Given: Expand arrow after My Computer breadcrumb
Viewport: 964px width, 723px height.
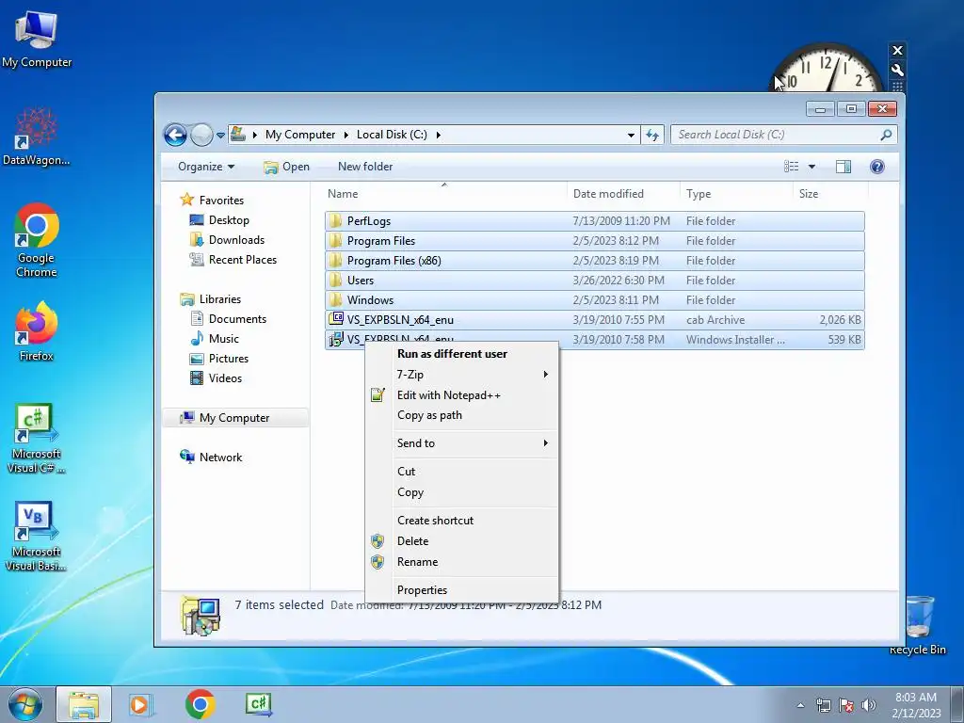Looking at the screenshot, I should pyautogui.click(x=346, y=136).
